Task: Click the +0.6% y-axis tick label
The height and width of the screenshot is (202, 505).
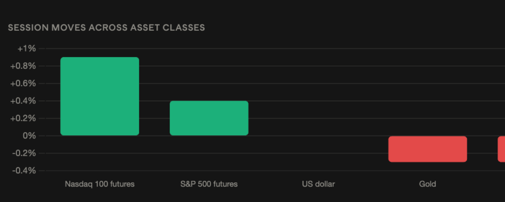Action: point(23,84)
